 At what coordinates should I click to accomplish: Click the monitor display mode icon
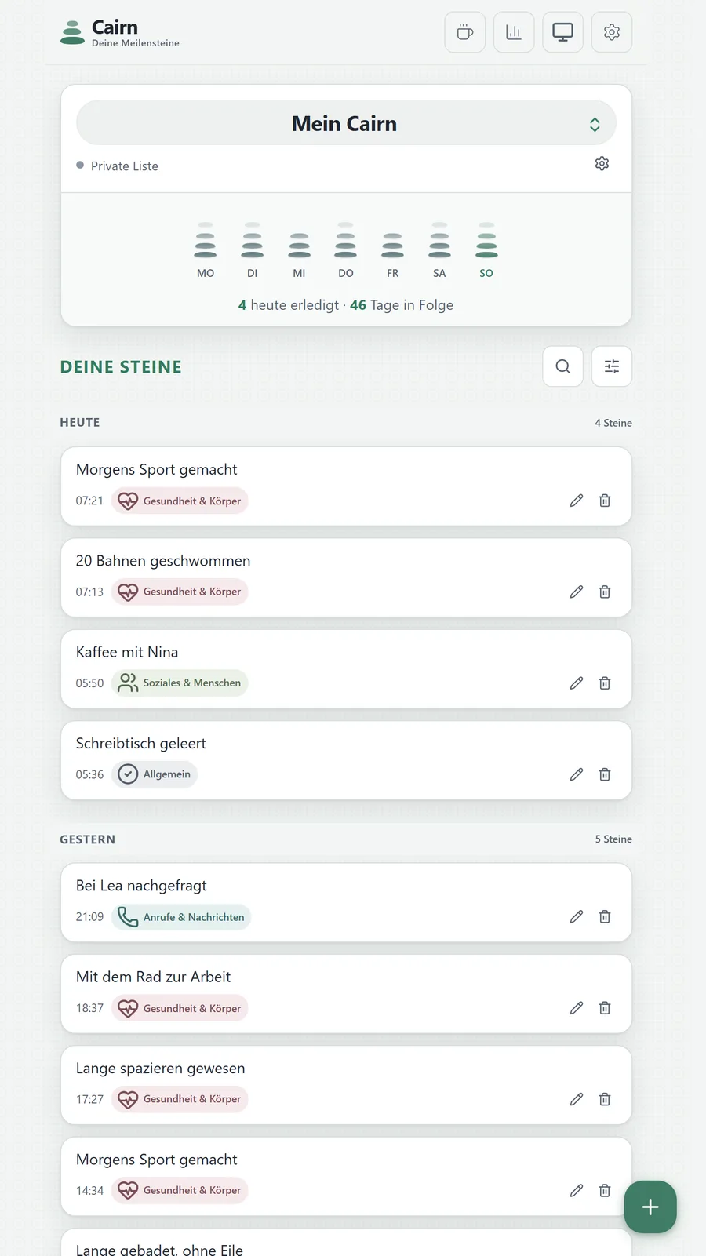click(x=562, y=32)
